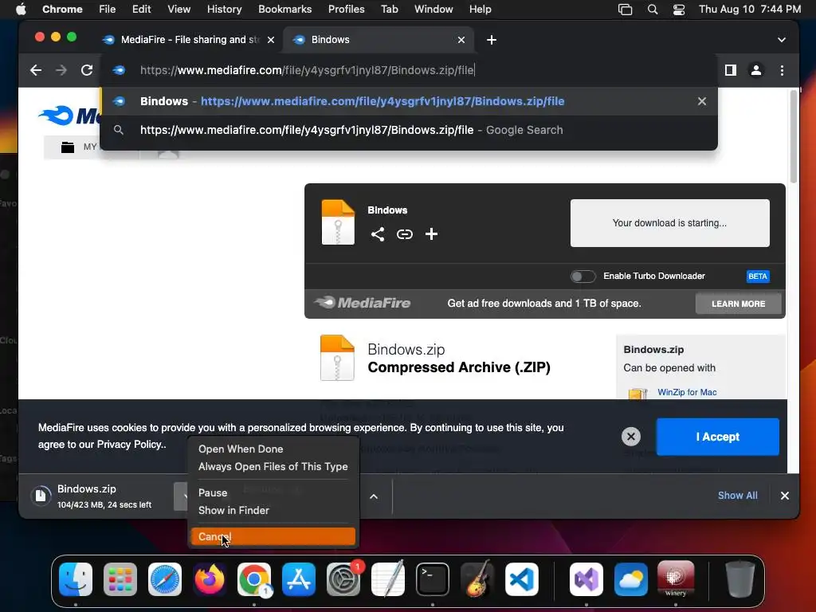Open the Winery app from the Dock
This screenshot has height=612, width=816.
click(x=676, y=579)
